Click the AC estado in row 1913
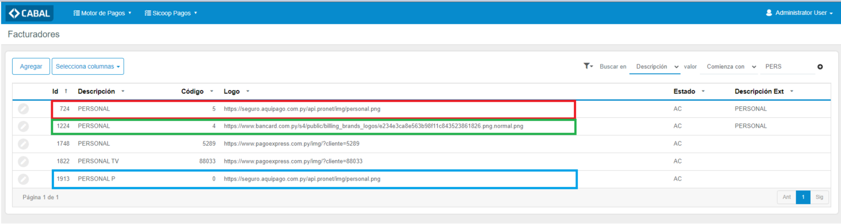 point(677,179)
